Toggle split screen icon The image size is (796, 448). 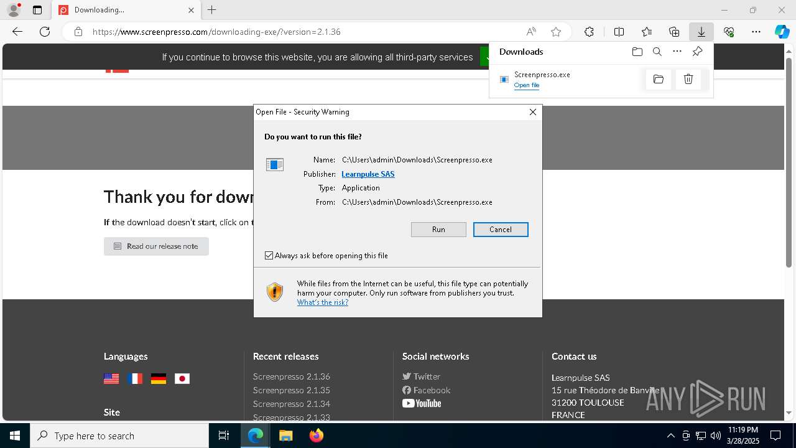tap(619, 32)
